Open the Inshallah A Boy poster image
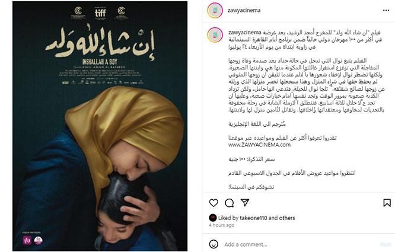Viewport: 395px width, 252px height. 100,126
